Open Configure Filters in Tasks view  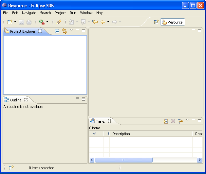180,121
